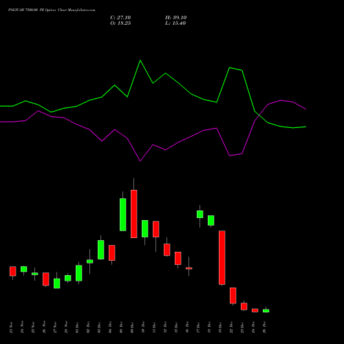Click the 23 Dec date label
344x344 pixels.
242,327
